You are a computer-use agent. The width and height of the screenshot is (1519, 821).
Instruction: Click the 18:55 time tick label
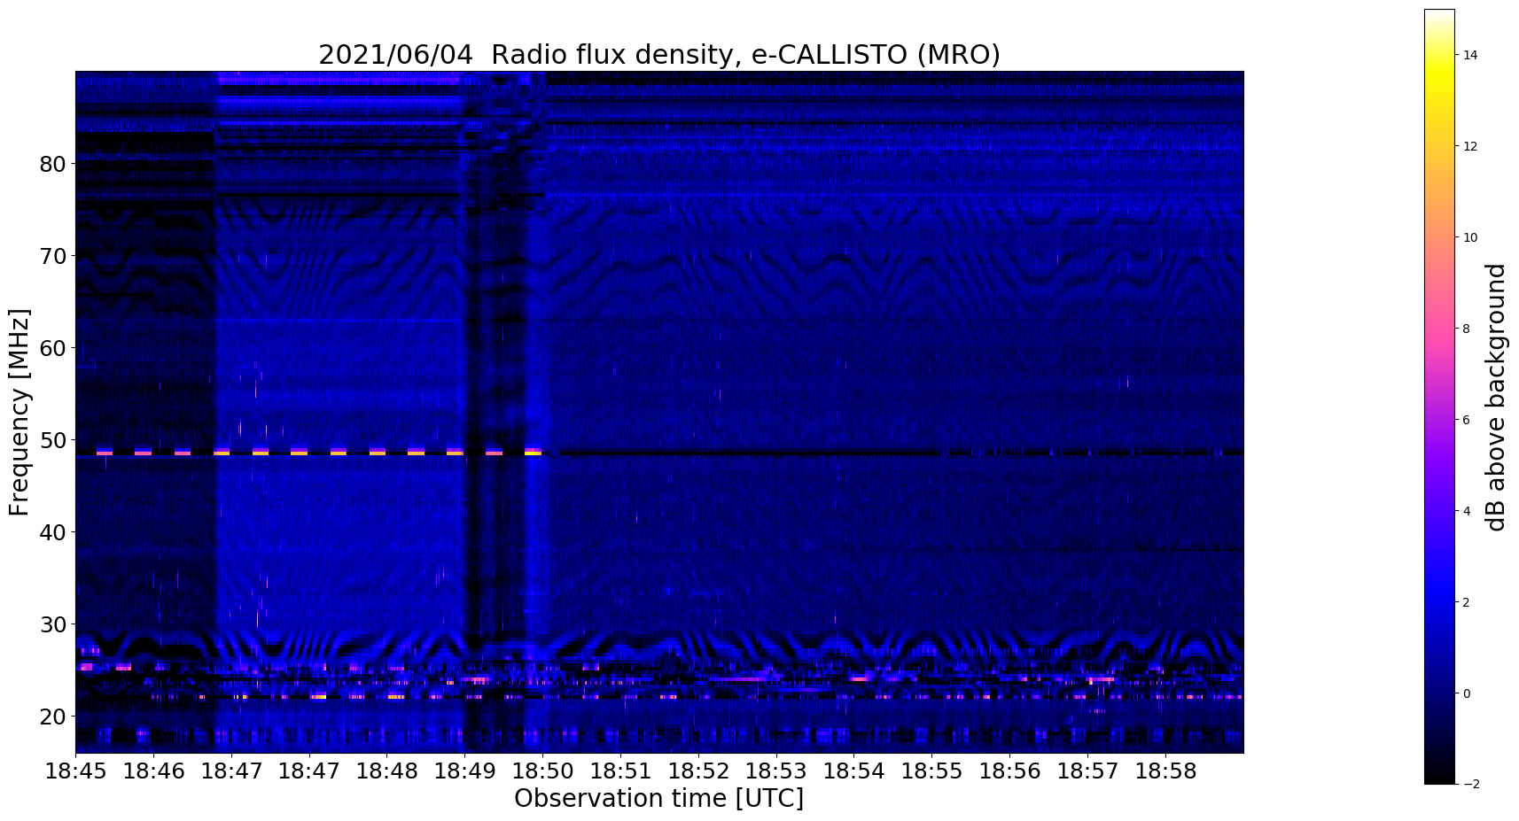[931, 771]
